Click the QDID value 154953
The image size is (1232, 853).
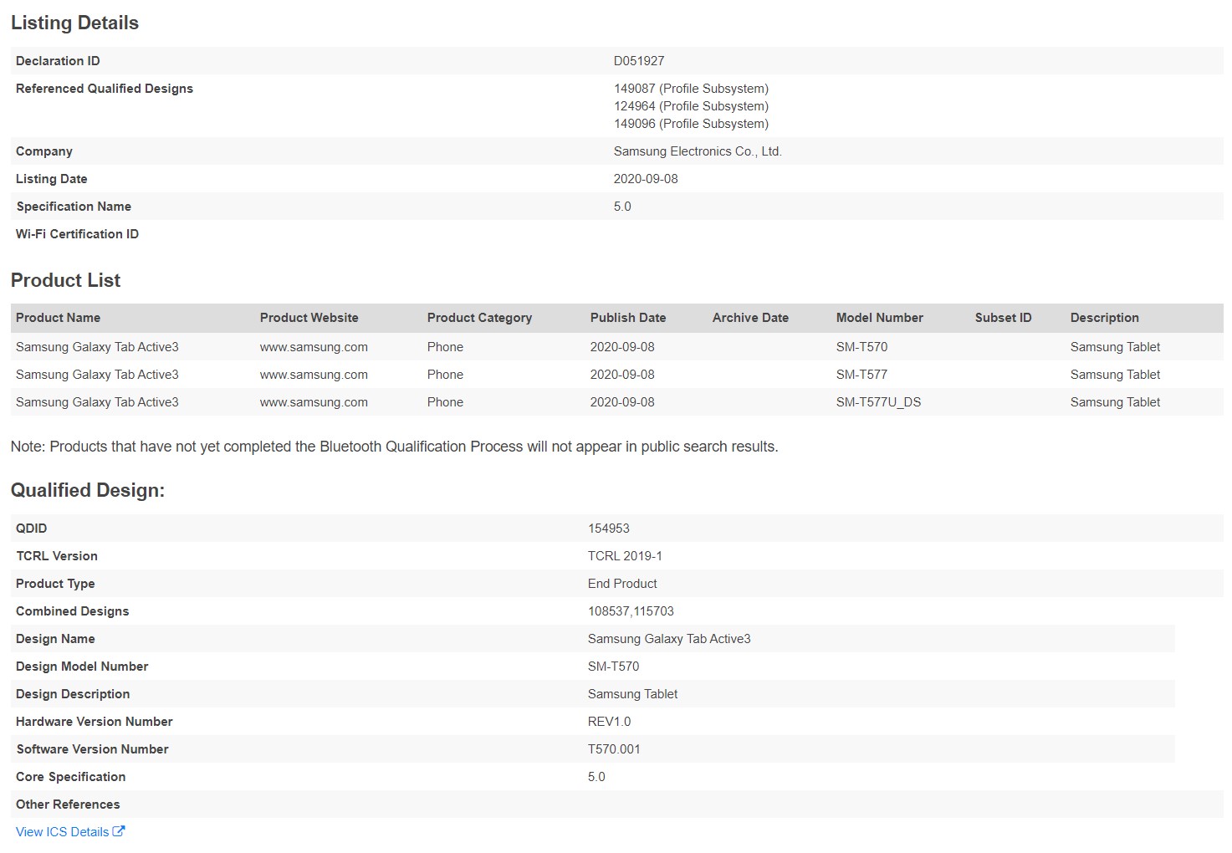tap(608, 529)
